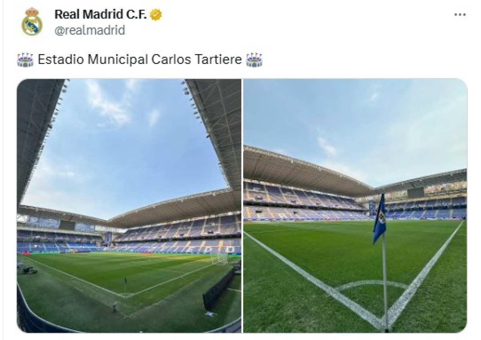The width and height of the screenshot is (481, 340).
Task: Click the small corner flag in left photo
Action: click(126, 283)
